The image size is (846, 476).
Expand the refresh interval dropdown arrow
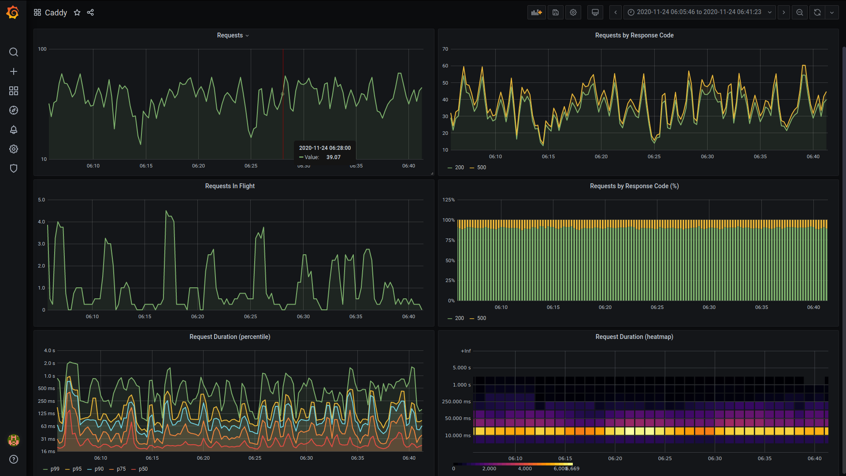832,12
